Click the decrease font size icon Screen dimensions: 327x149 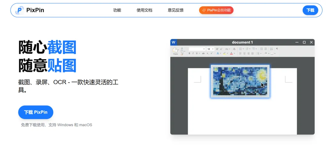[x=221, y=49]
